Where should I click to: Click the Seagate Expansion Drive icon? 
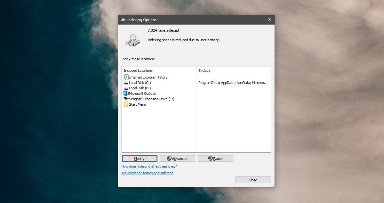(126, 99)
